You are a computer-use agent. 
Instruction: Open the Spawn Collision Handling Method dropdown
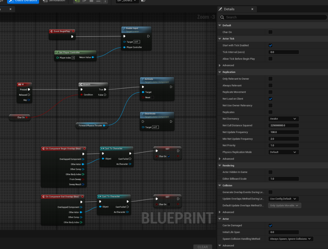tap(291, 239)
